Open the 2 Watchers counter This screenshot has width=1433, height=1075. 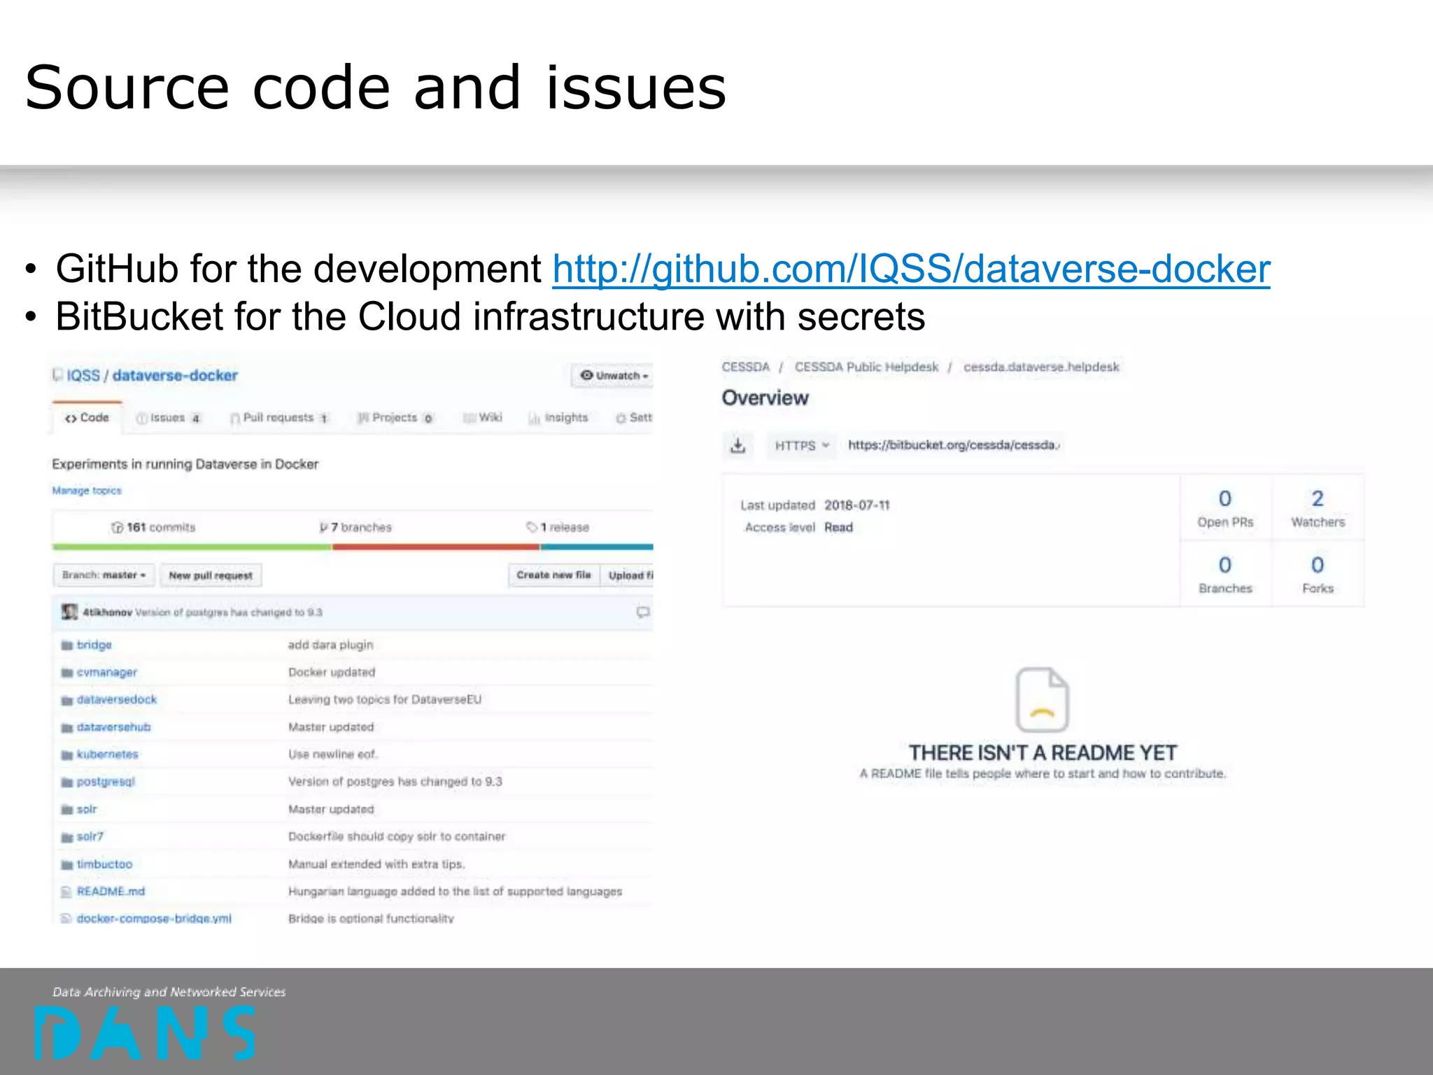pos(1318,508)
